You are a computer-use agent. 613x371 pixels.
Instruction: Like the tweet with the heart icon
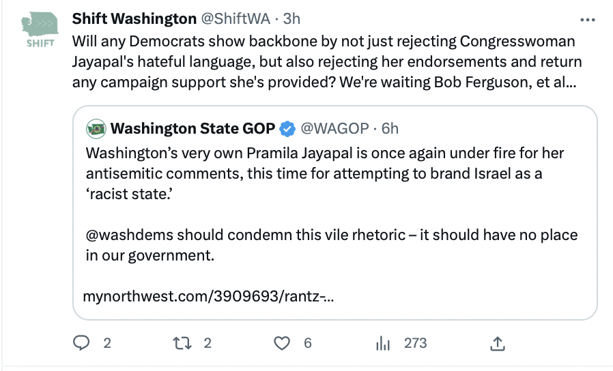point(281,343)
